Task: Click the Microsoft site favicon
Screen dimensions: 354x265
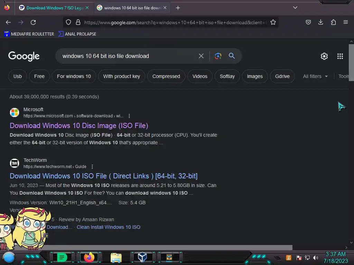Action: pyautogui.click(x=15, y=112)
